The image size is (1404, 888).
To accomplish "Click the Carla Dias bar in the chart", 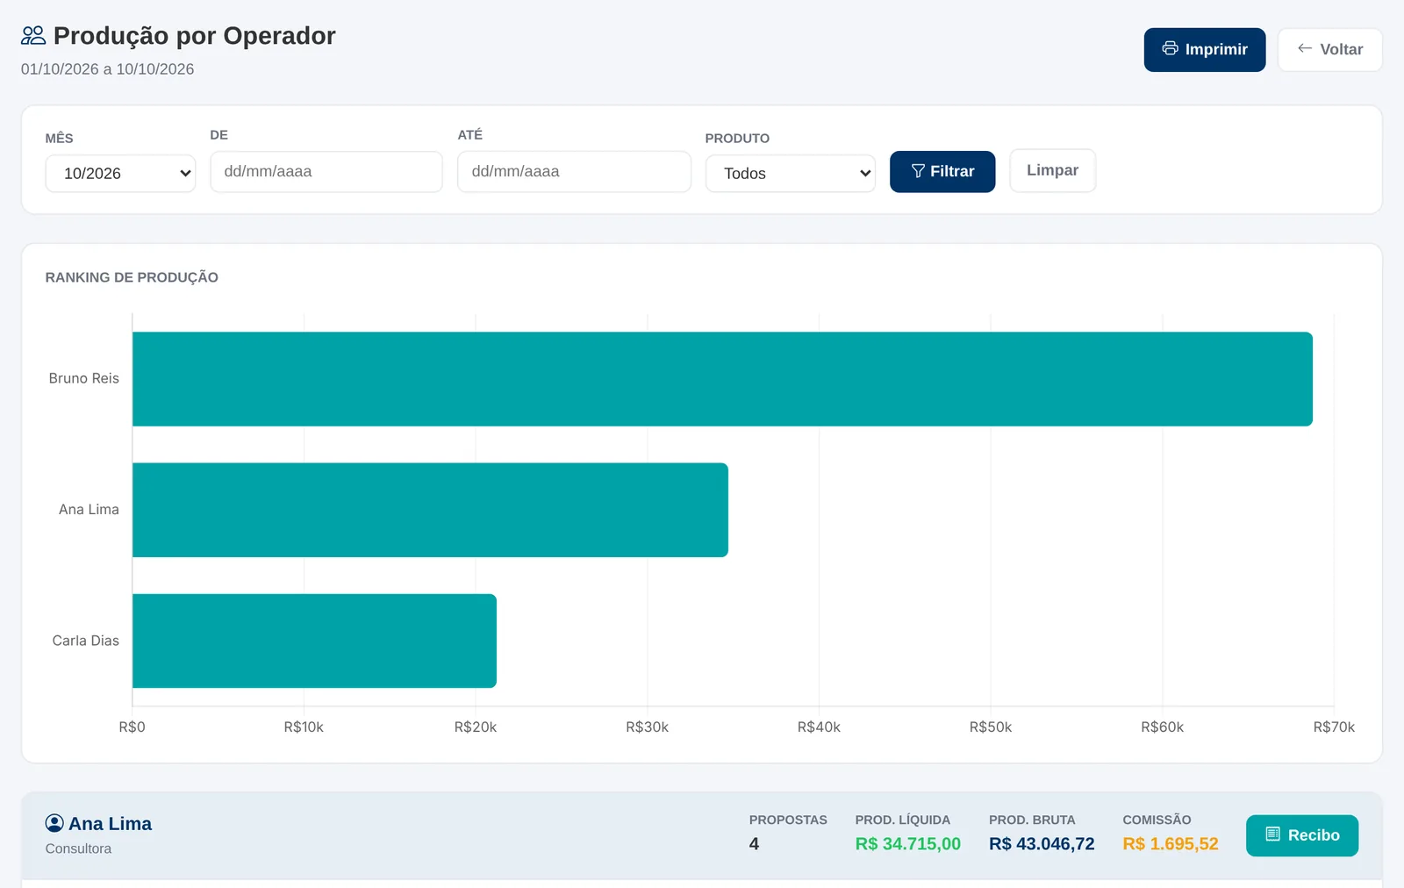I will [x=314, y=641].
